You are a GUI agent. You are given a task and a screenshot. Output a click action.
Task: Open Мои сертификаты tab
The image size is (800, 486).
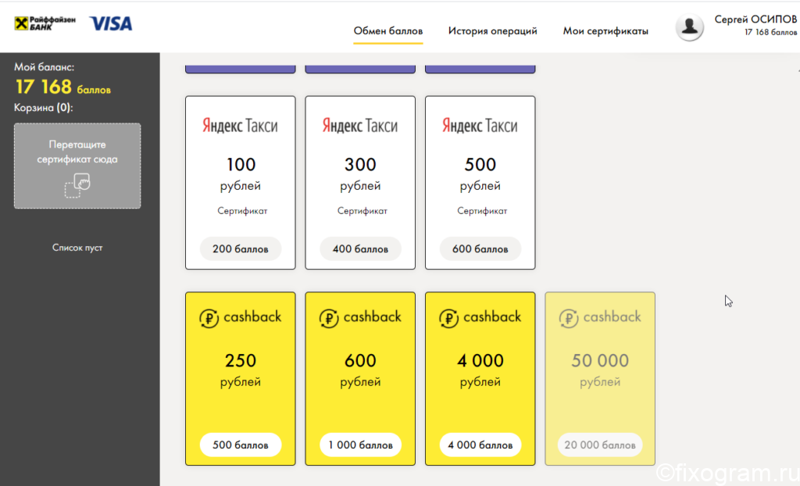pyautogui.click(x=605, y=31)
